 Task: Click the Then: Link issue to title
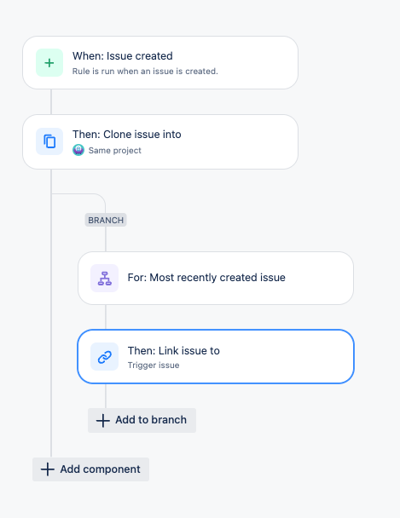(x=173, y=350)
